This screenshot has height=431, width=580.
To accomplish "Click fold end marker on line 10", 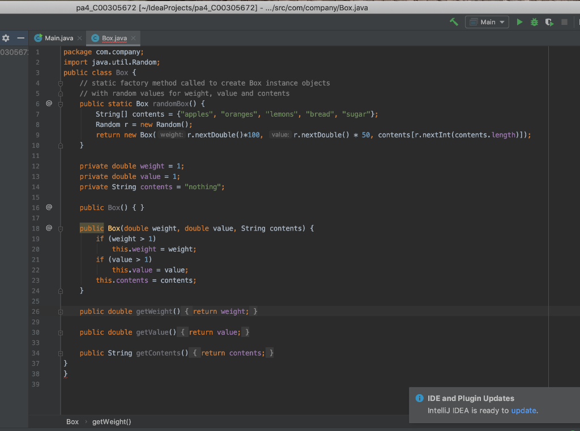I will 60,146.
